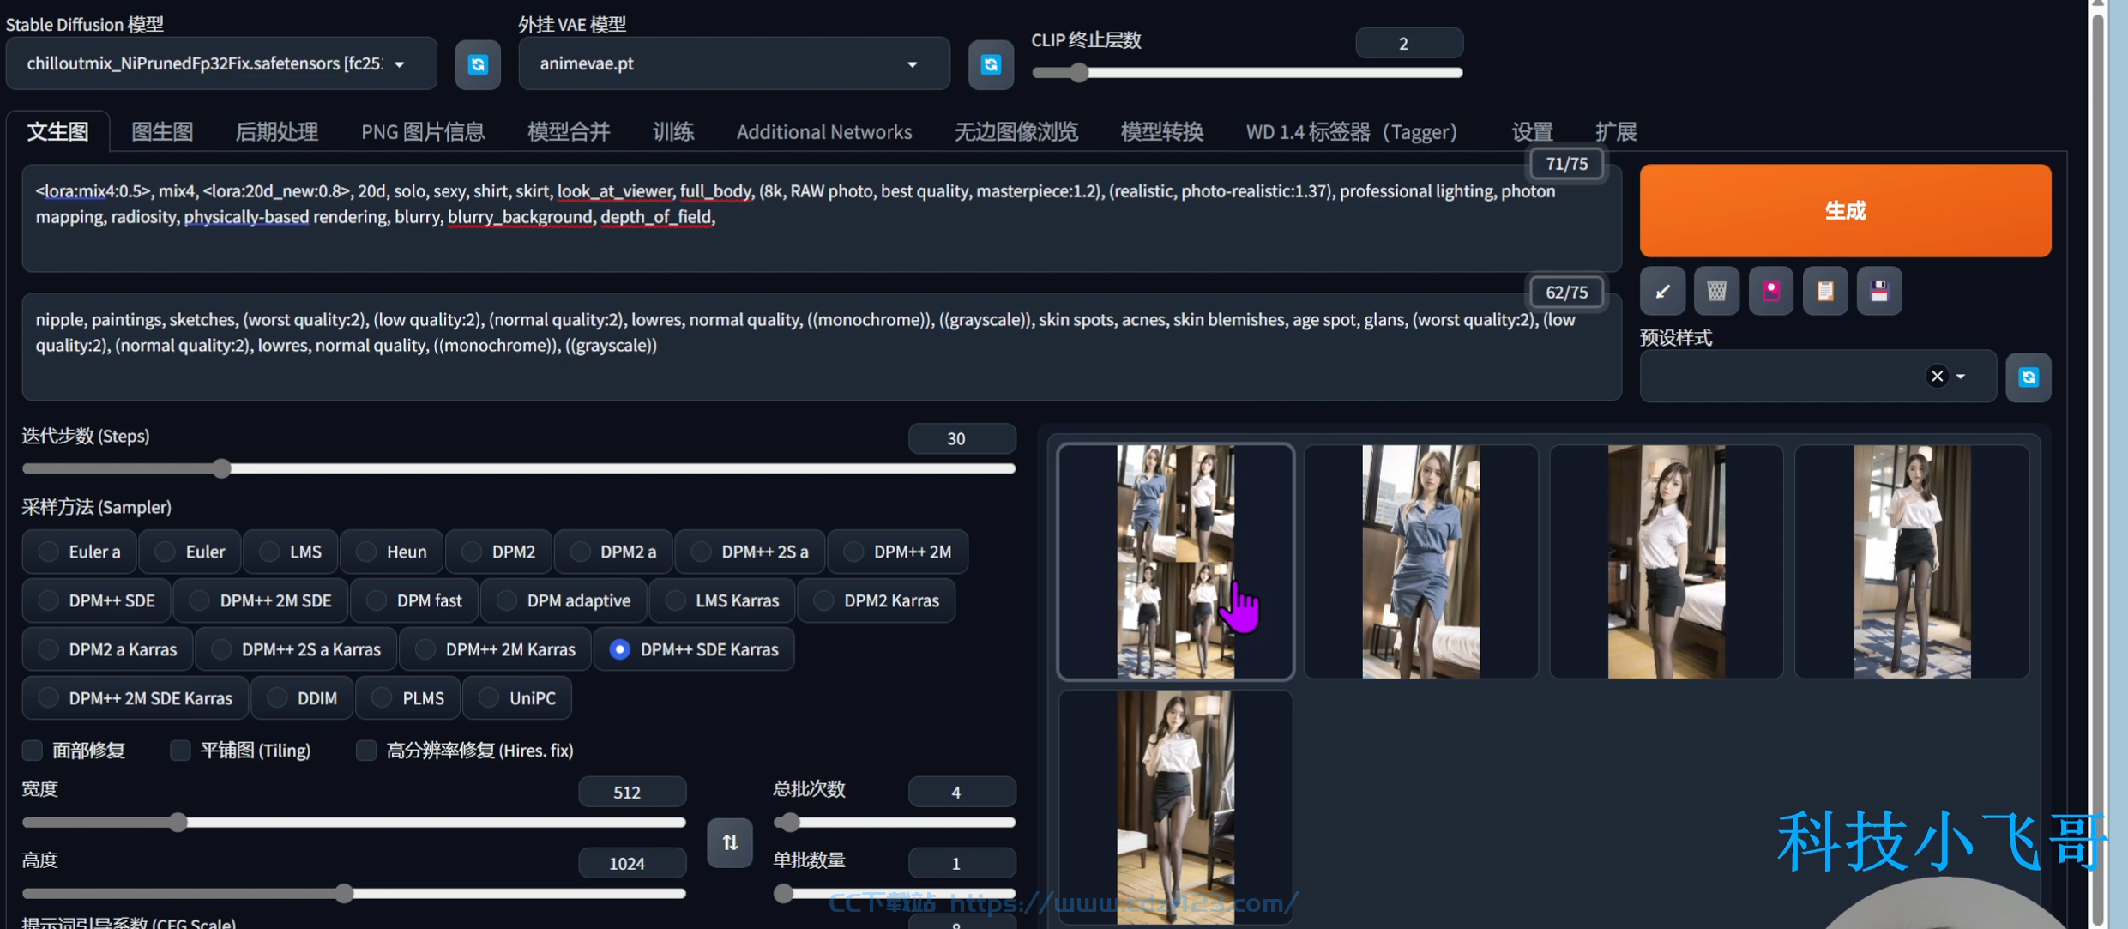Click the height value field showing 1024

[632, 863]
